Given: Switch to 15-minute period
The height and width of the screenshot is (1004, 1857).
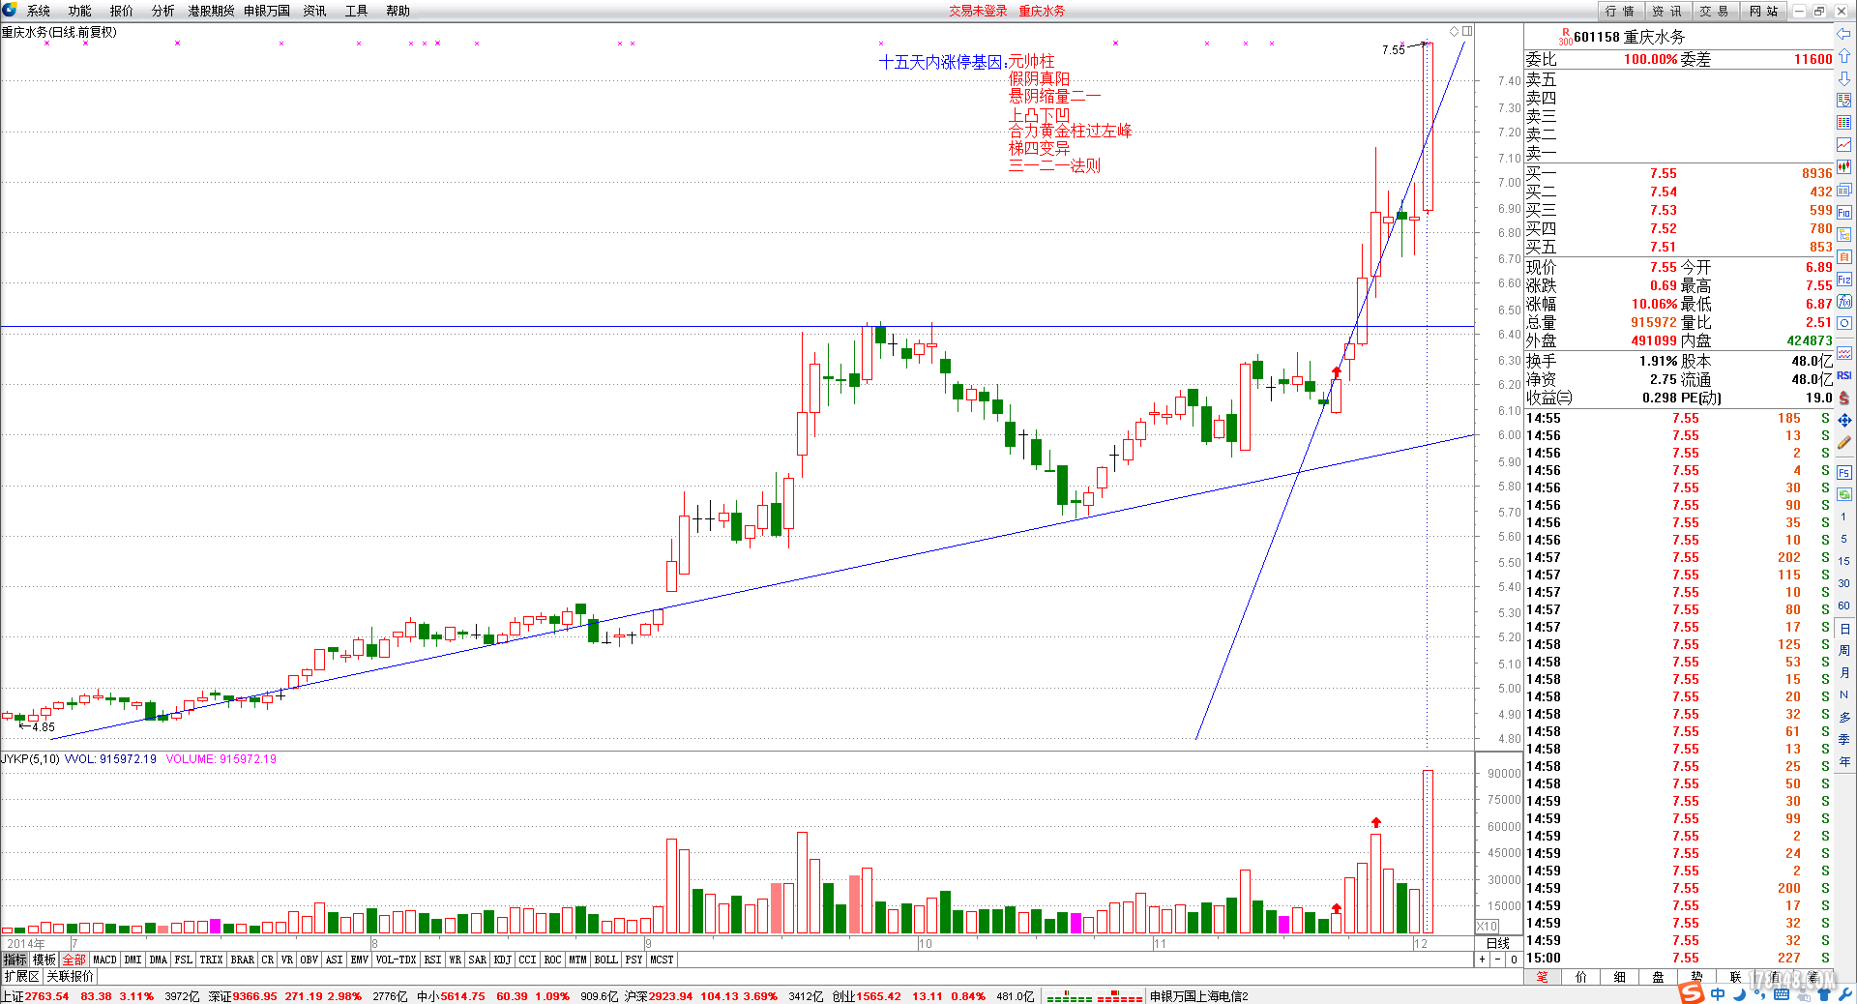Looking at the screenshot, I should tap(1843, 561).
